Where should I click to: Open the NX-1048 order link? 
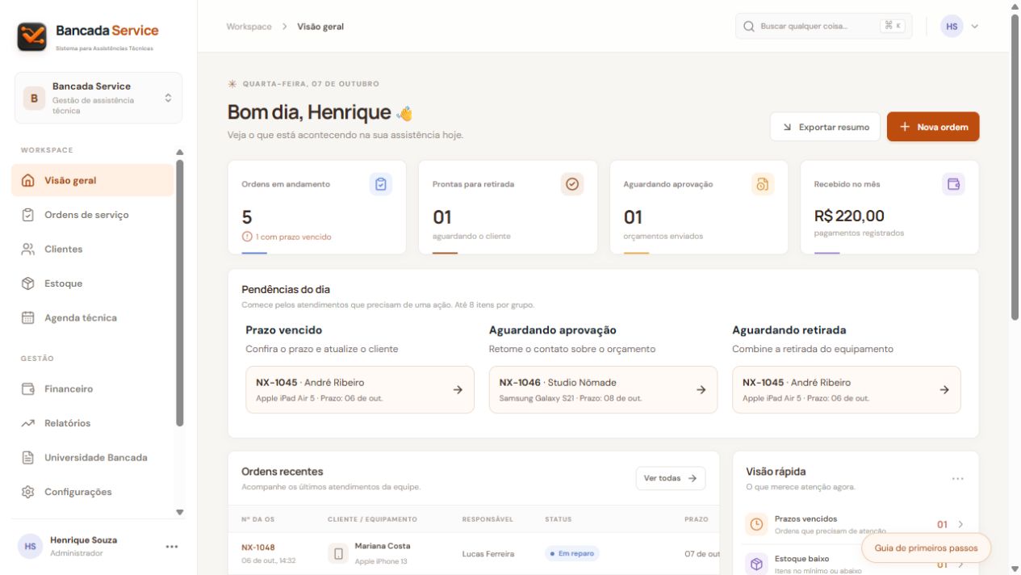click(x=257, y=548)
